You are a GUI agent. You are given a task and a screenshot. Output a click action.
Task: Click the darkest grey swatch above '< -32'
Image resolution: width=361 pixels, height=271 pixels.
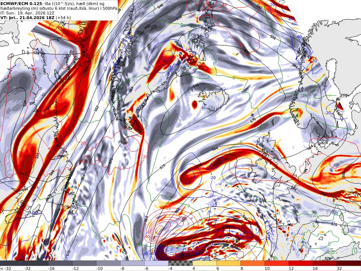pyautogui.click(x=12, y=263)
